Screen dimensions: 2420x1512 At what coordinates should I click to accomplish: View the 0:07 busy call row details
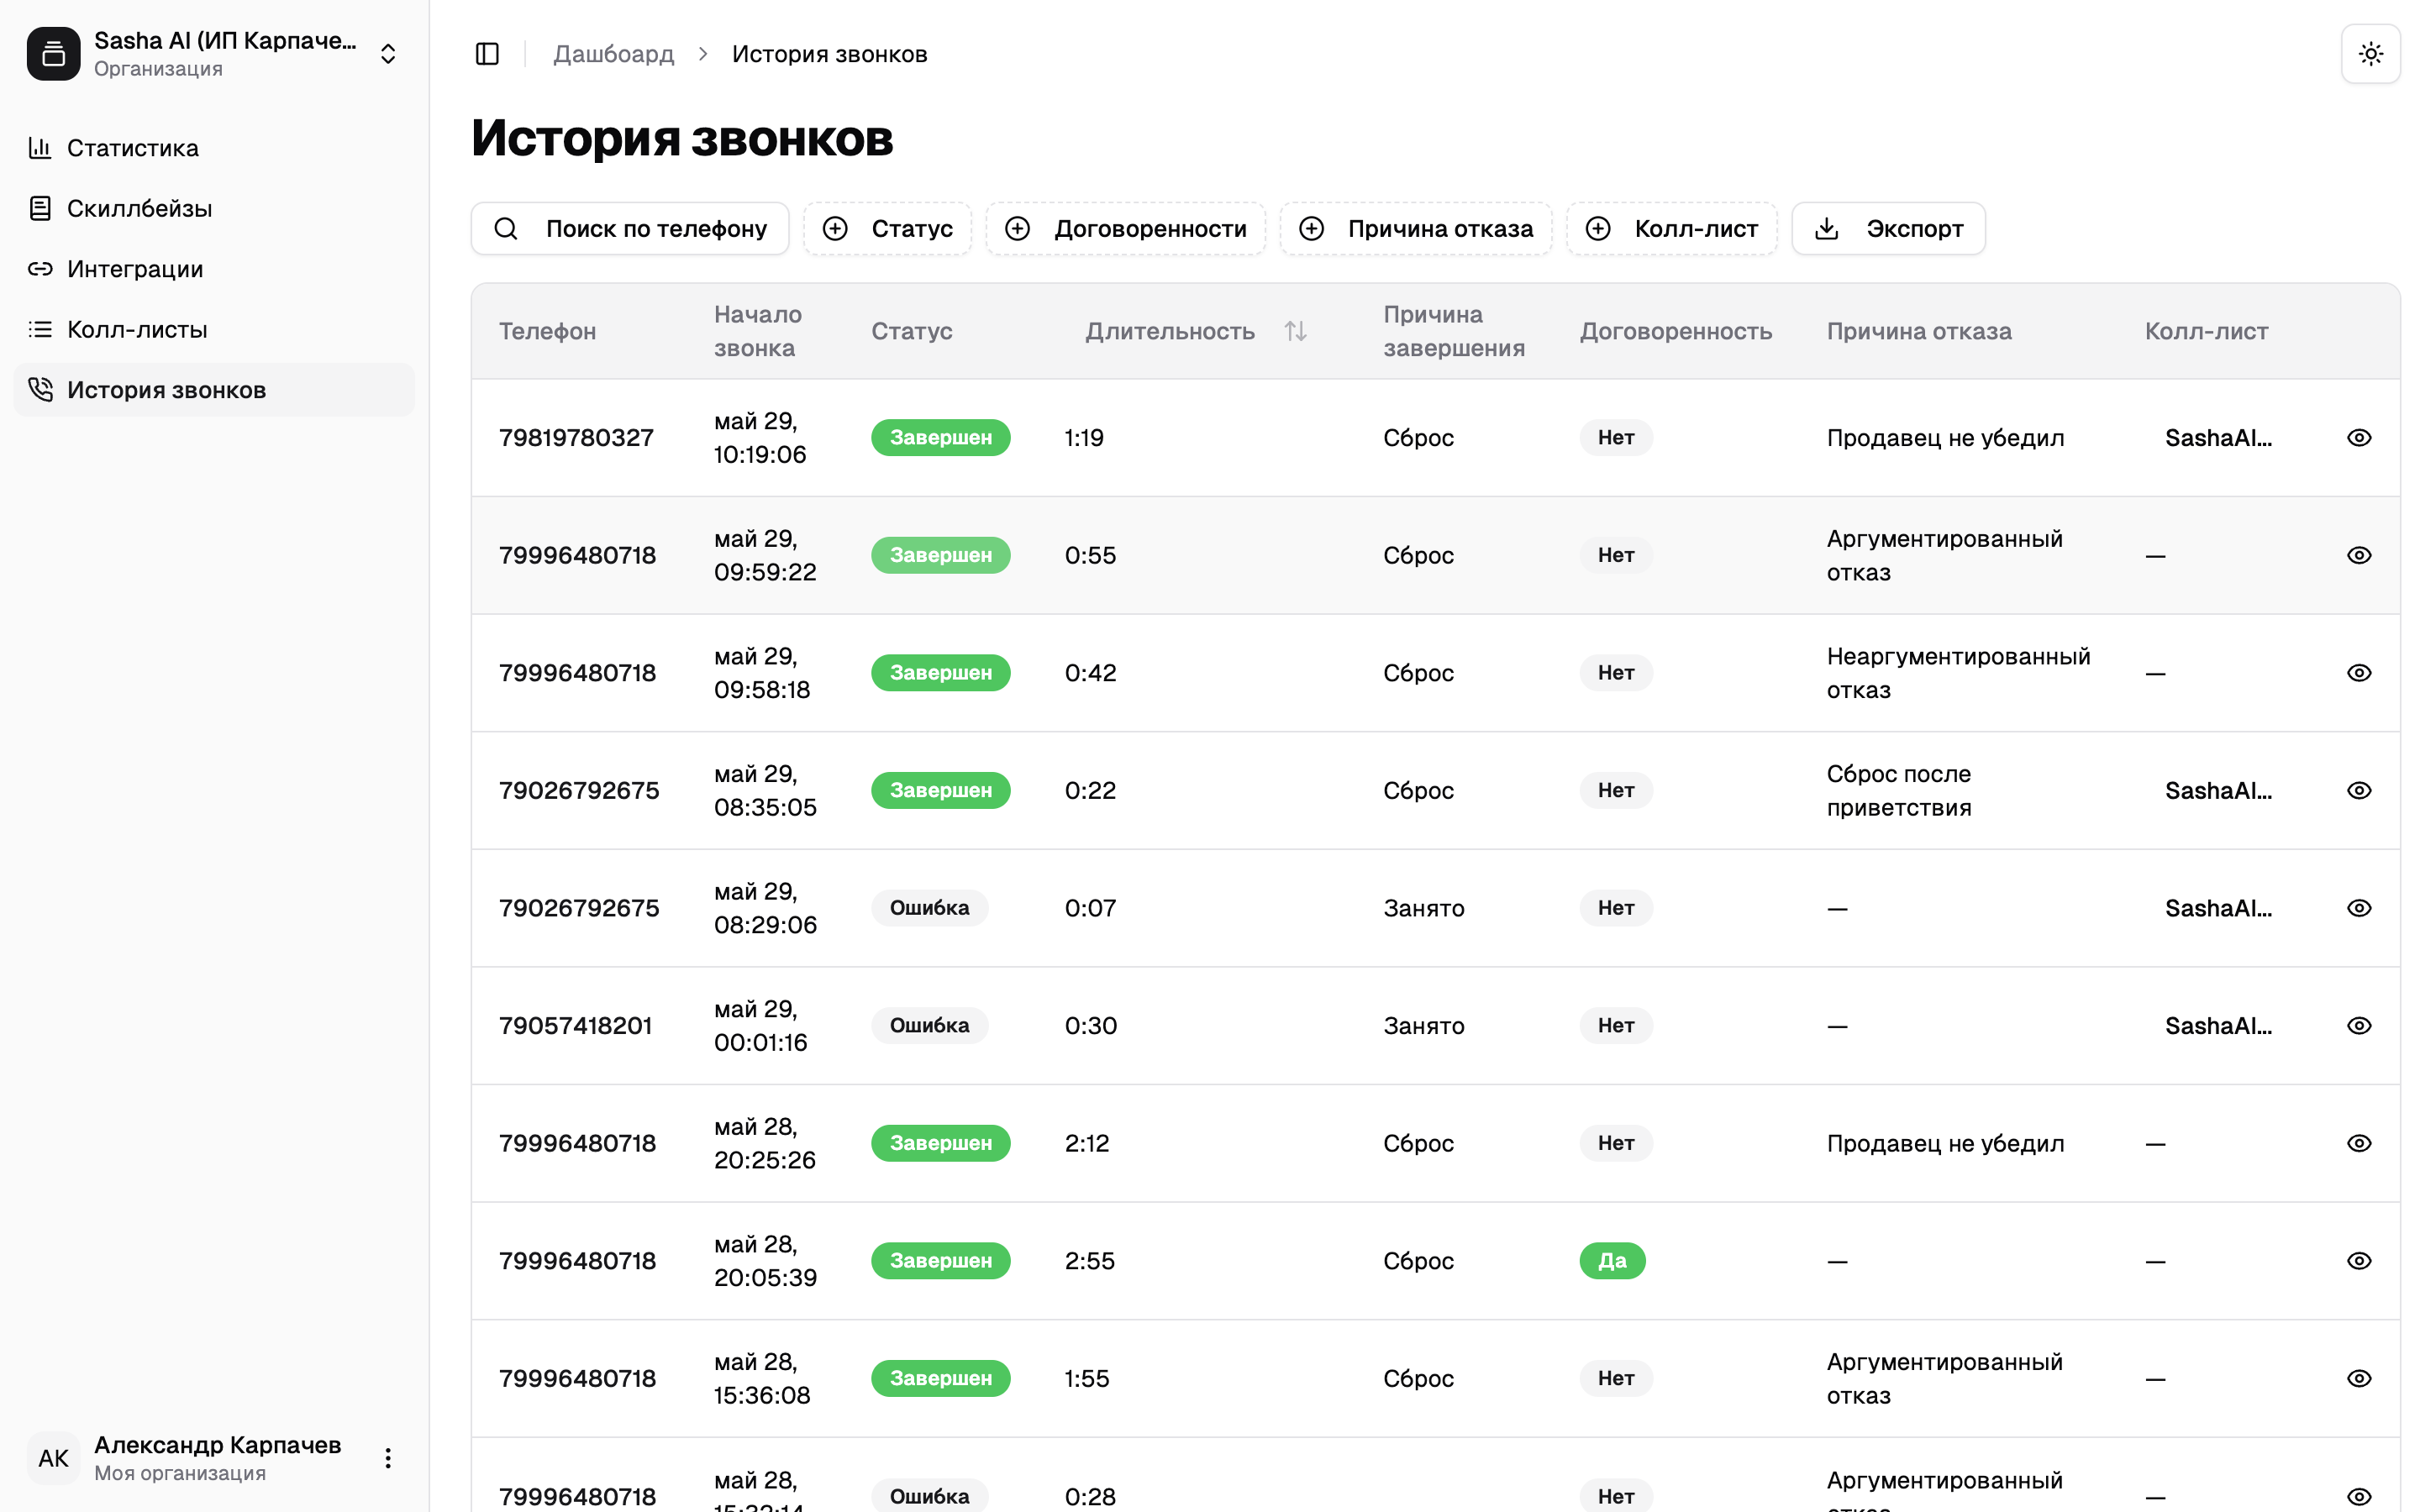tap(2359, 908)
